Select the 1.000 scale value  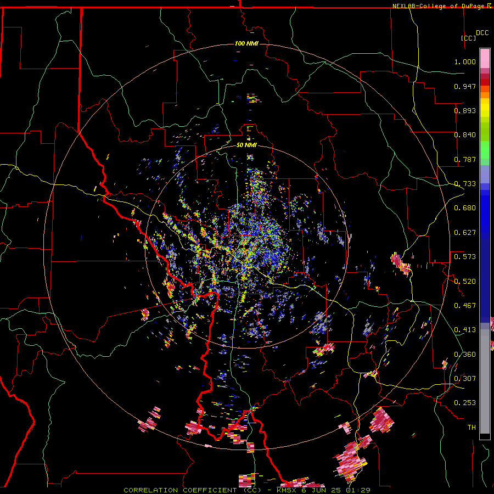click(x=465, y=61)
